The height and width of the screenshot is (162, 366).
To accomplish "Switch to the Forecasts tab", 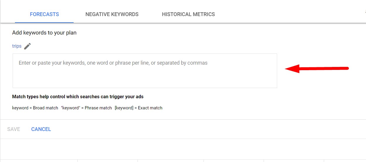I will pos(44,14).
